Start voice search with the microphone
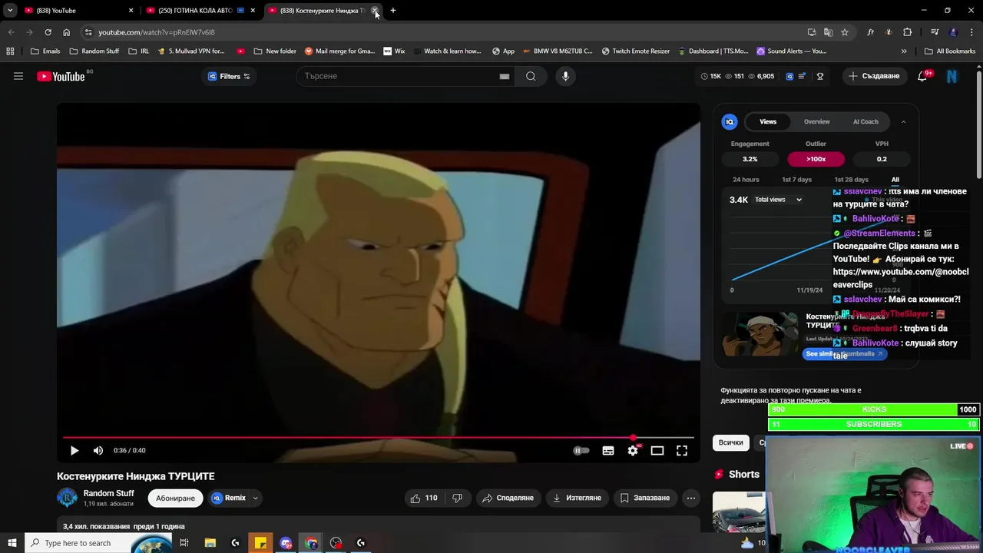This screenshot has width=983, height=553. pyautogui.click(x=565, y=76)
